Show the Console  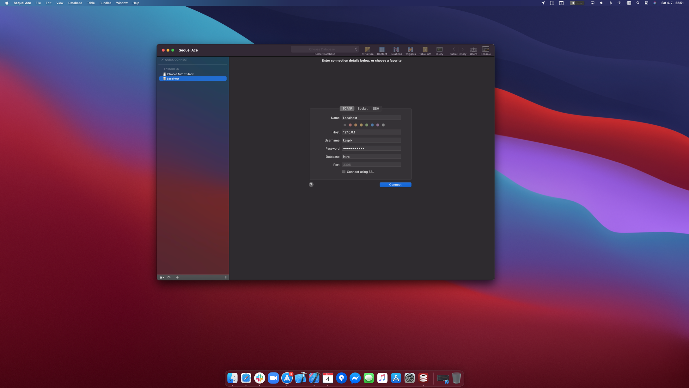click(x=485, y=51)
